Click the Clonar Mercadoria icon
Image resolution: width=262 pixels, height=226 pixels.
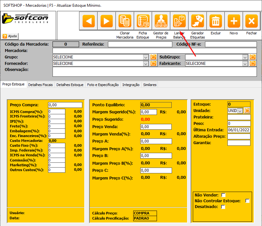[125, 21]
